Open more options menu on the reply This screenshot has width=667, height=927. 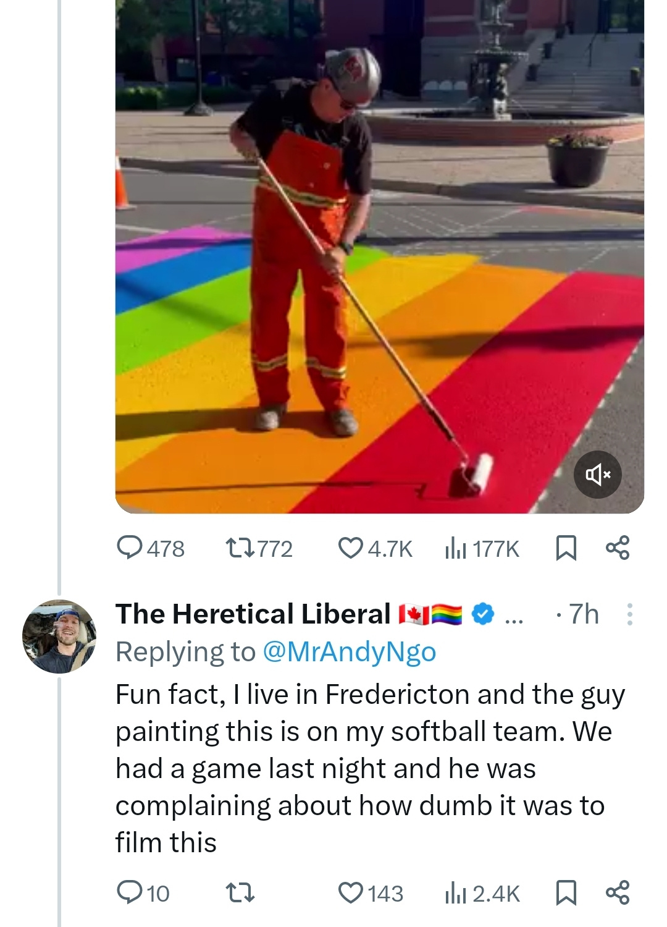629,614
